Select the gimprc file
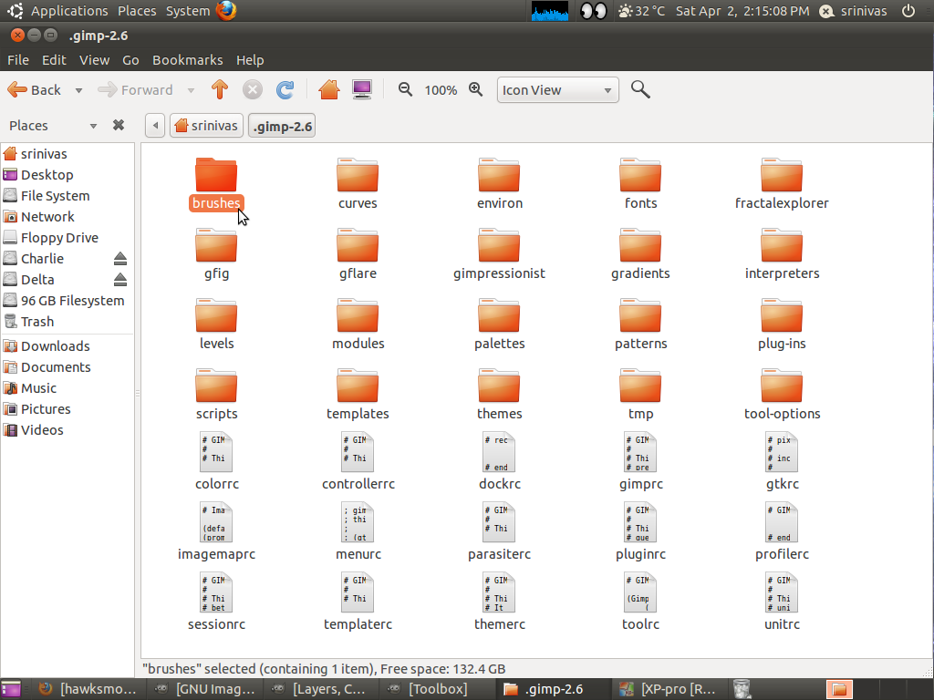The height and width of the screenshot is (700, 934). point(640,462)
